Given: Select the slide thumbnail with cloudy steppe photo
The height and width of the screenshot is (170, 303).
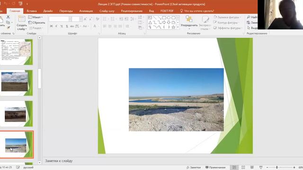Looking at the screenshot, I should click(x=17, y=83).
